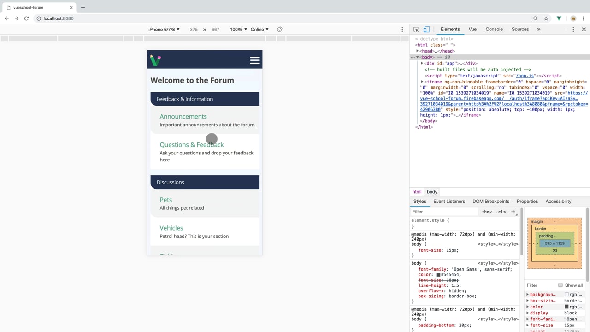Open device toolbar more options menu

point(402,29)
